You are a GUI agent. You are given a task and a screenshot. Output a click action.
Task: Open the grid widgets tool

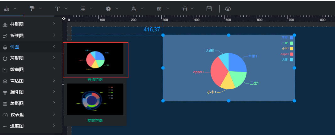pyautogui.click(x=159, y=9)
